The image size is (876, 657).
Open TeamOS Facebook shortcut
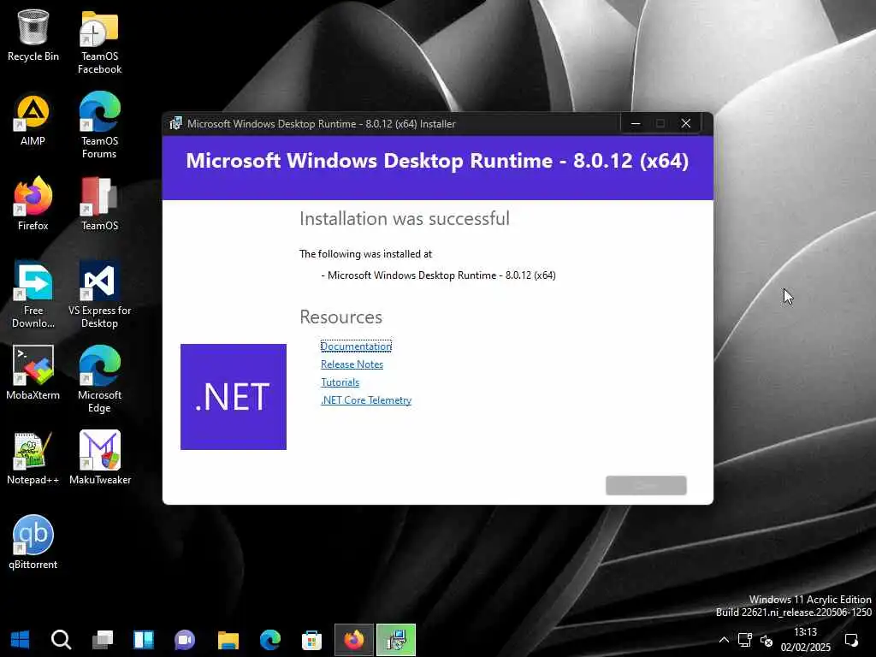99,42
